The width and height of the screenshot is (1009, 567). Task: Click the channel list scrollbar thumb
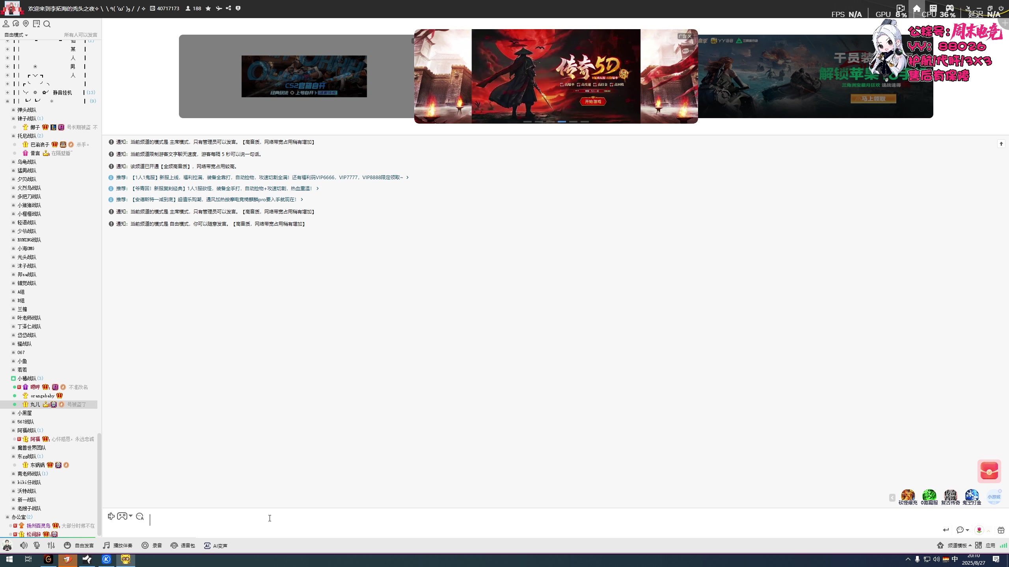(x=99, y=484)
